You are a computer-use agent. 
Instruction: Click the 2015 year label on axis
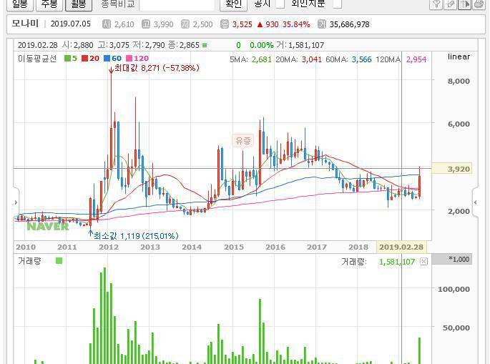(x=234, y=247)
